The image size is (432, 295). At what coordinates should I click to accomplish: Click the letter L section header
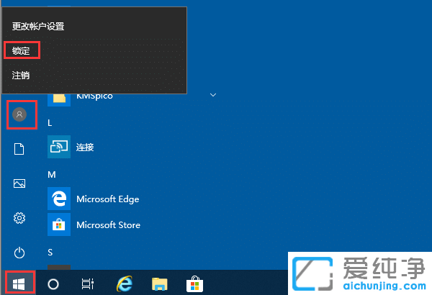pyautogui.click(x=50, y=123)
